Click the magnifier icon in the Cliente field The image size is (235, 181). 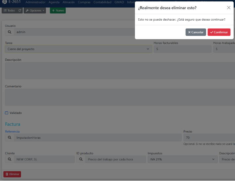tap(10, 159)
